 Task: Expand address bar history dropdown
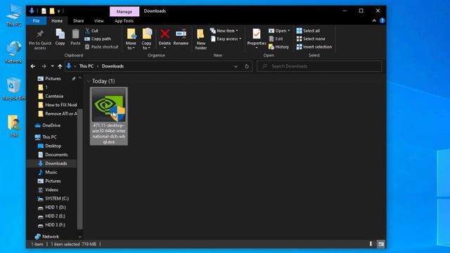[x=236, y=66]
